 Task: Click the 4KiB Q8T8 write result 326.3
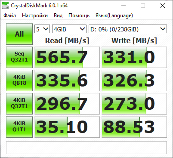[x=134, y=81]
